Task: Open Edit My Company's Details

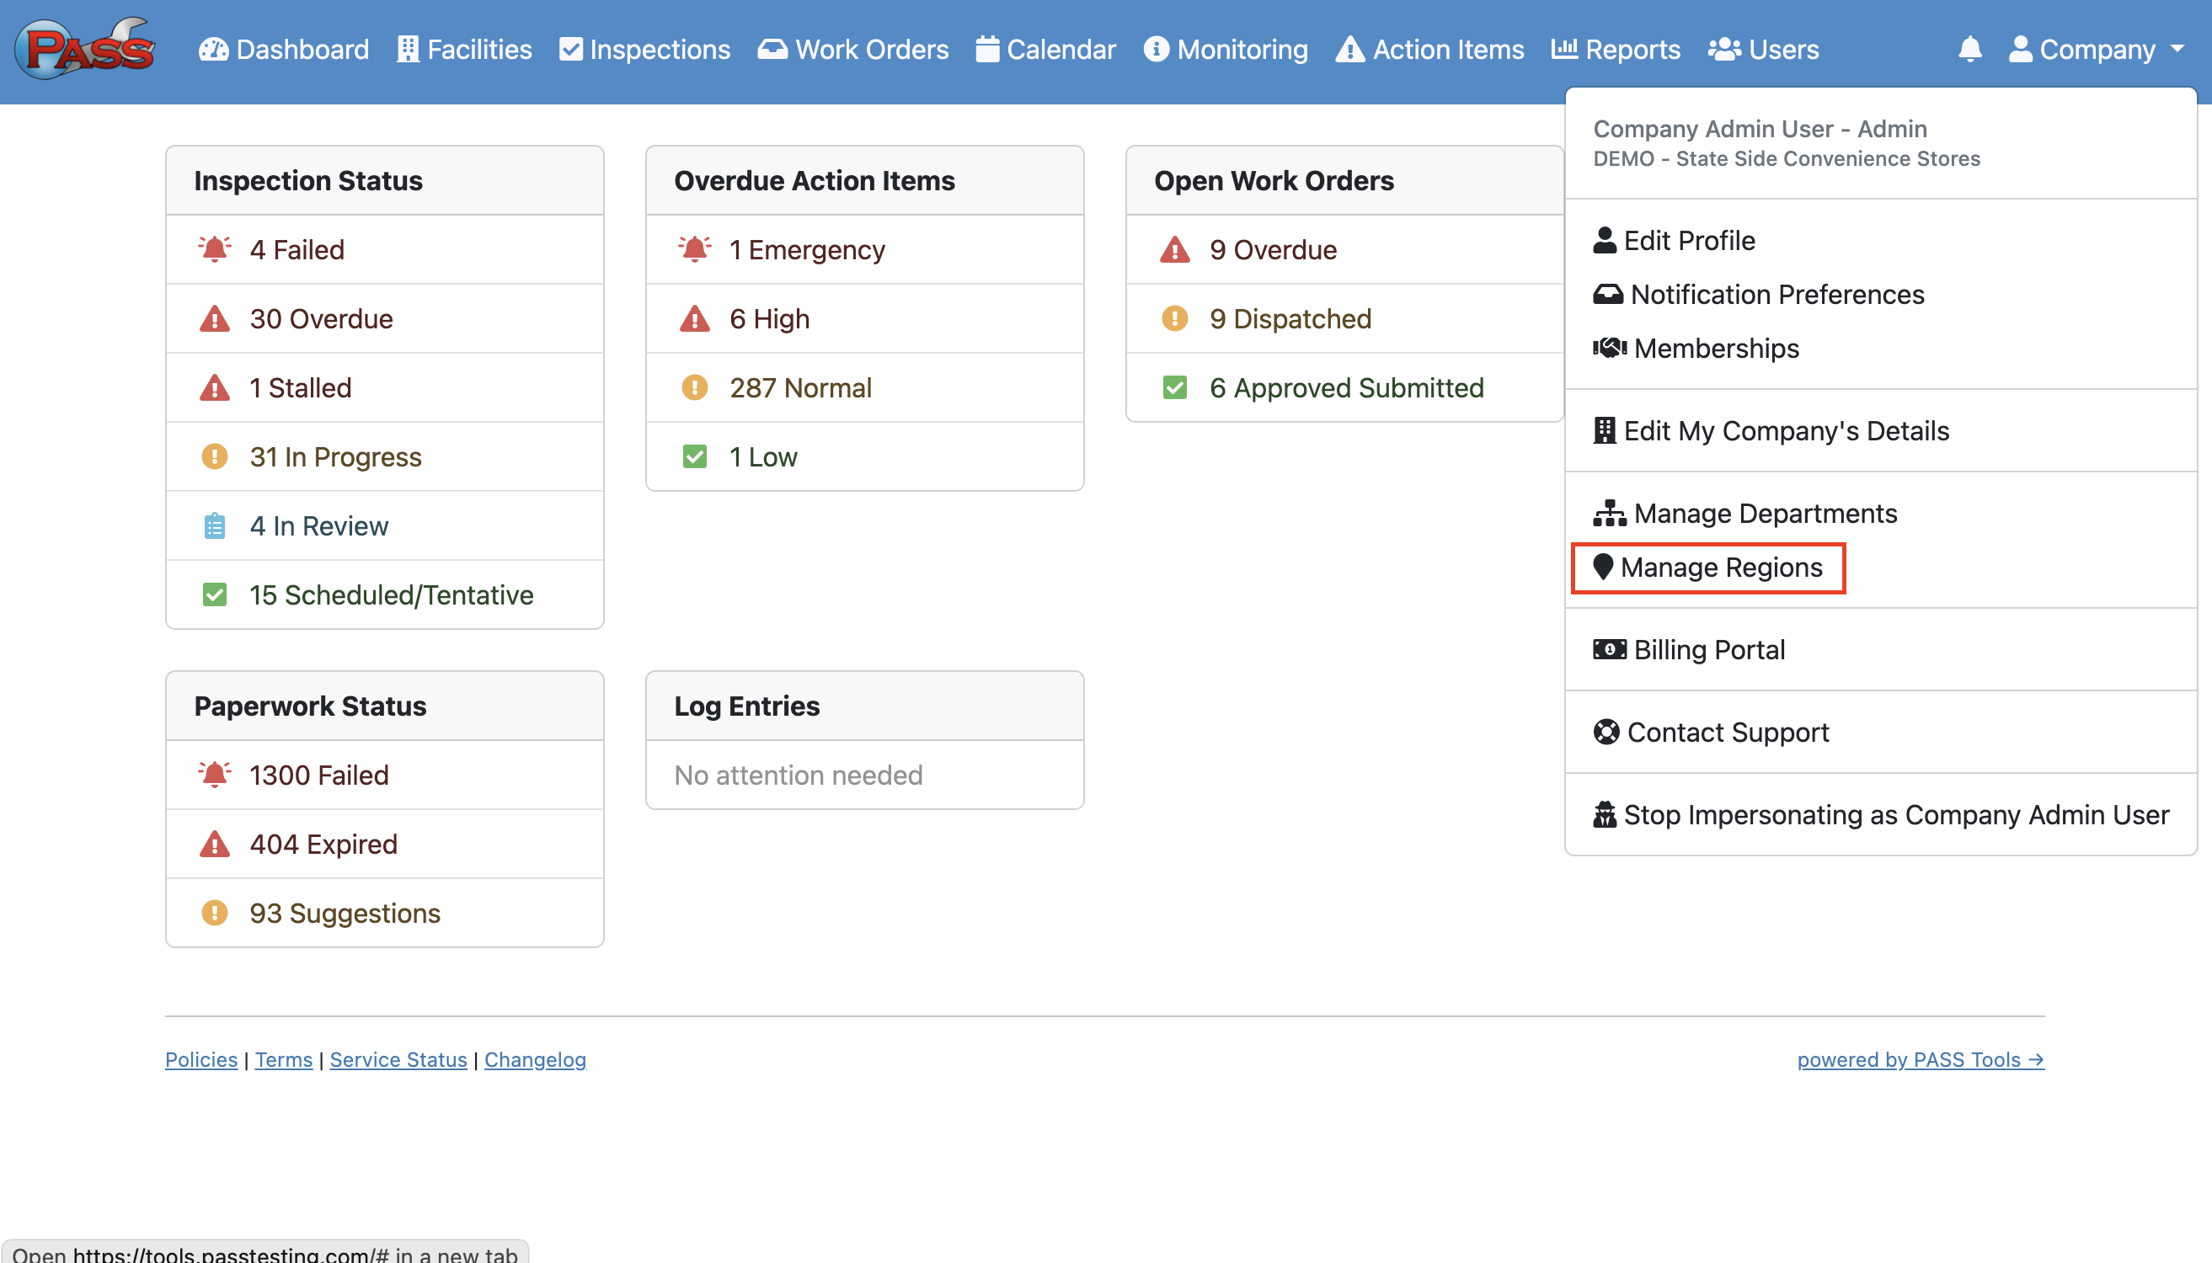Action: 1785,431
